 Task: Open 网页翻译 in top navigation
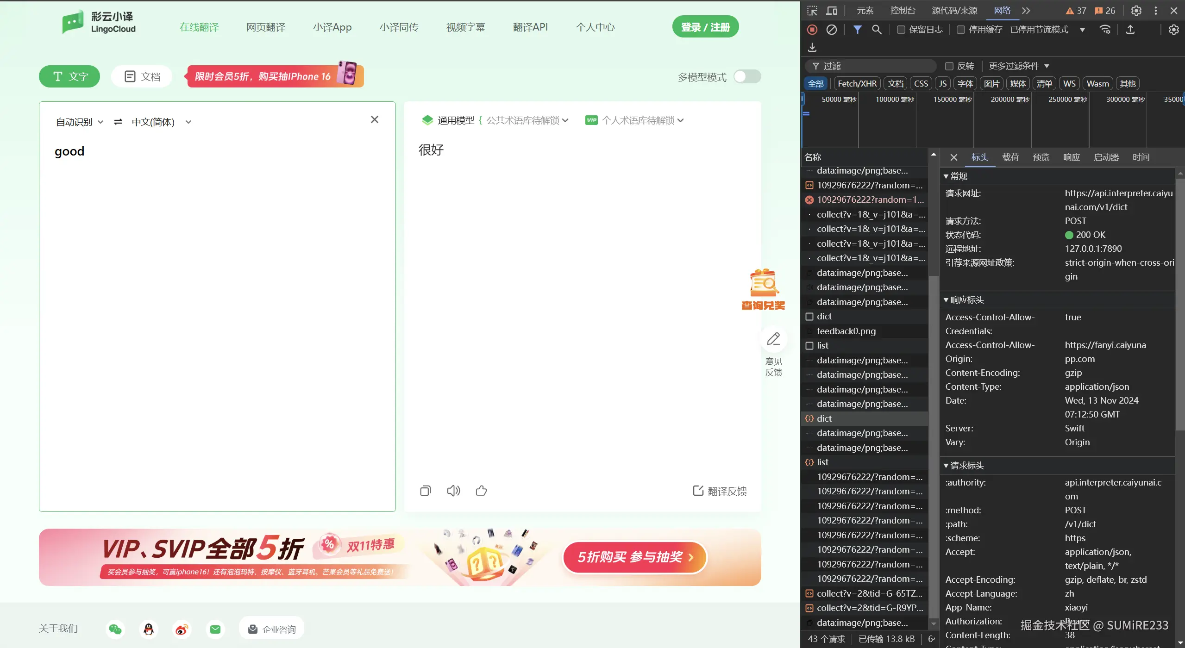tap(266, 27)
